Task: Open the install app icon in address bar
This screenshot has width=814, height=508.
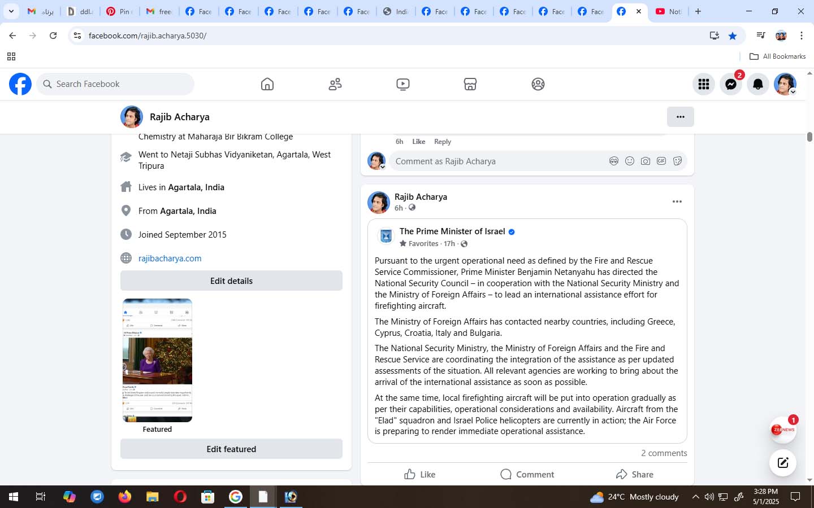Action: (715, 36)
